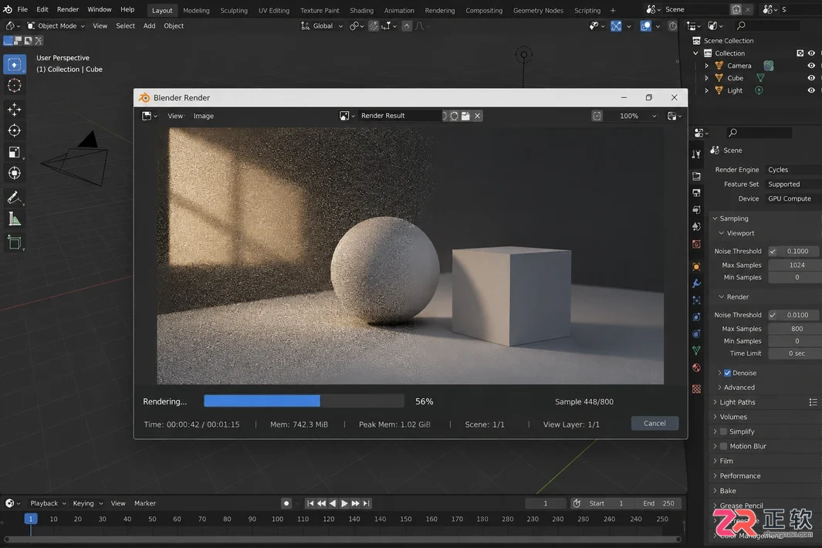
Task: Collapse the Sampling panel
Action: click(734, 218)
